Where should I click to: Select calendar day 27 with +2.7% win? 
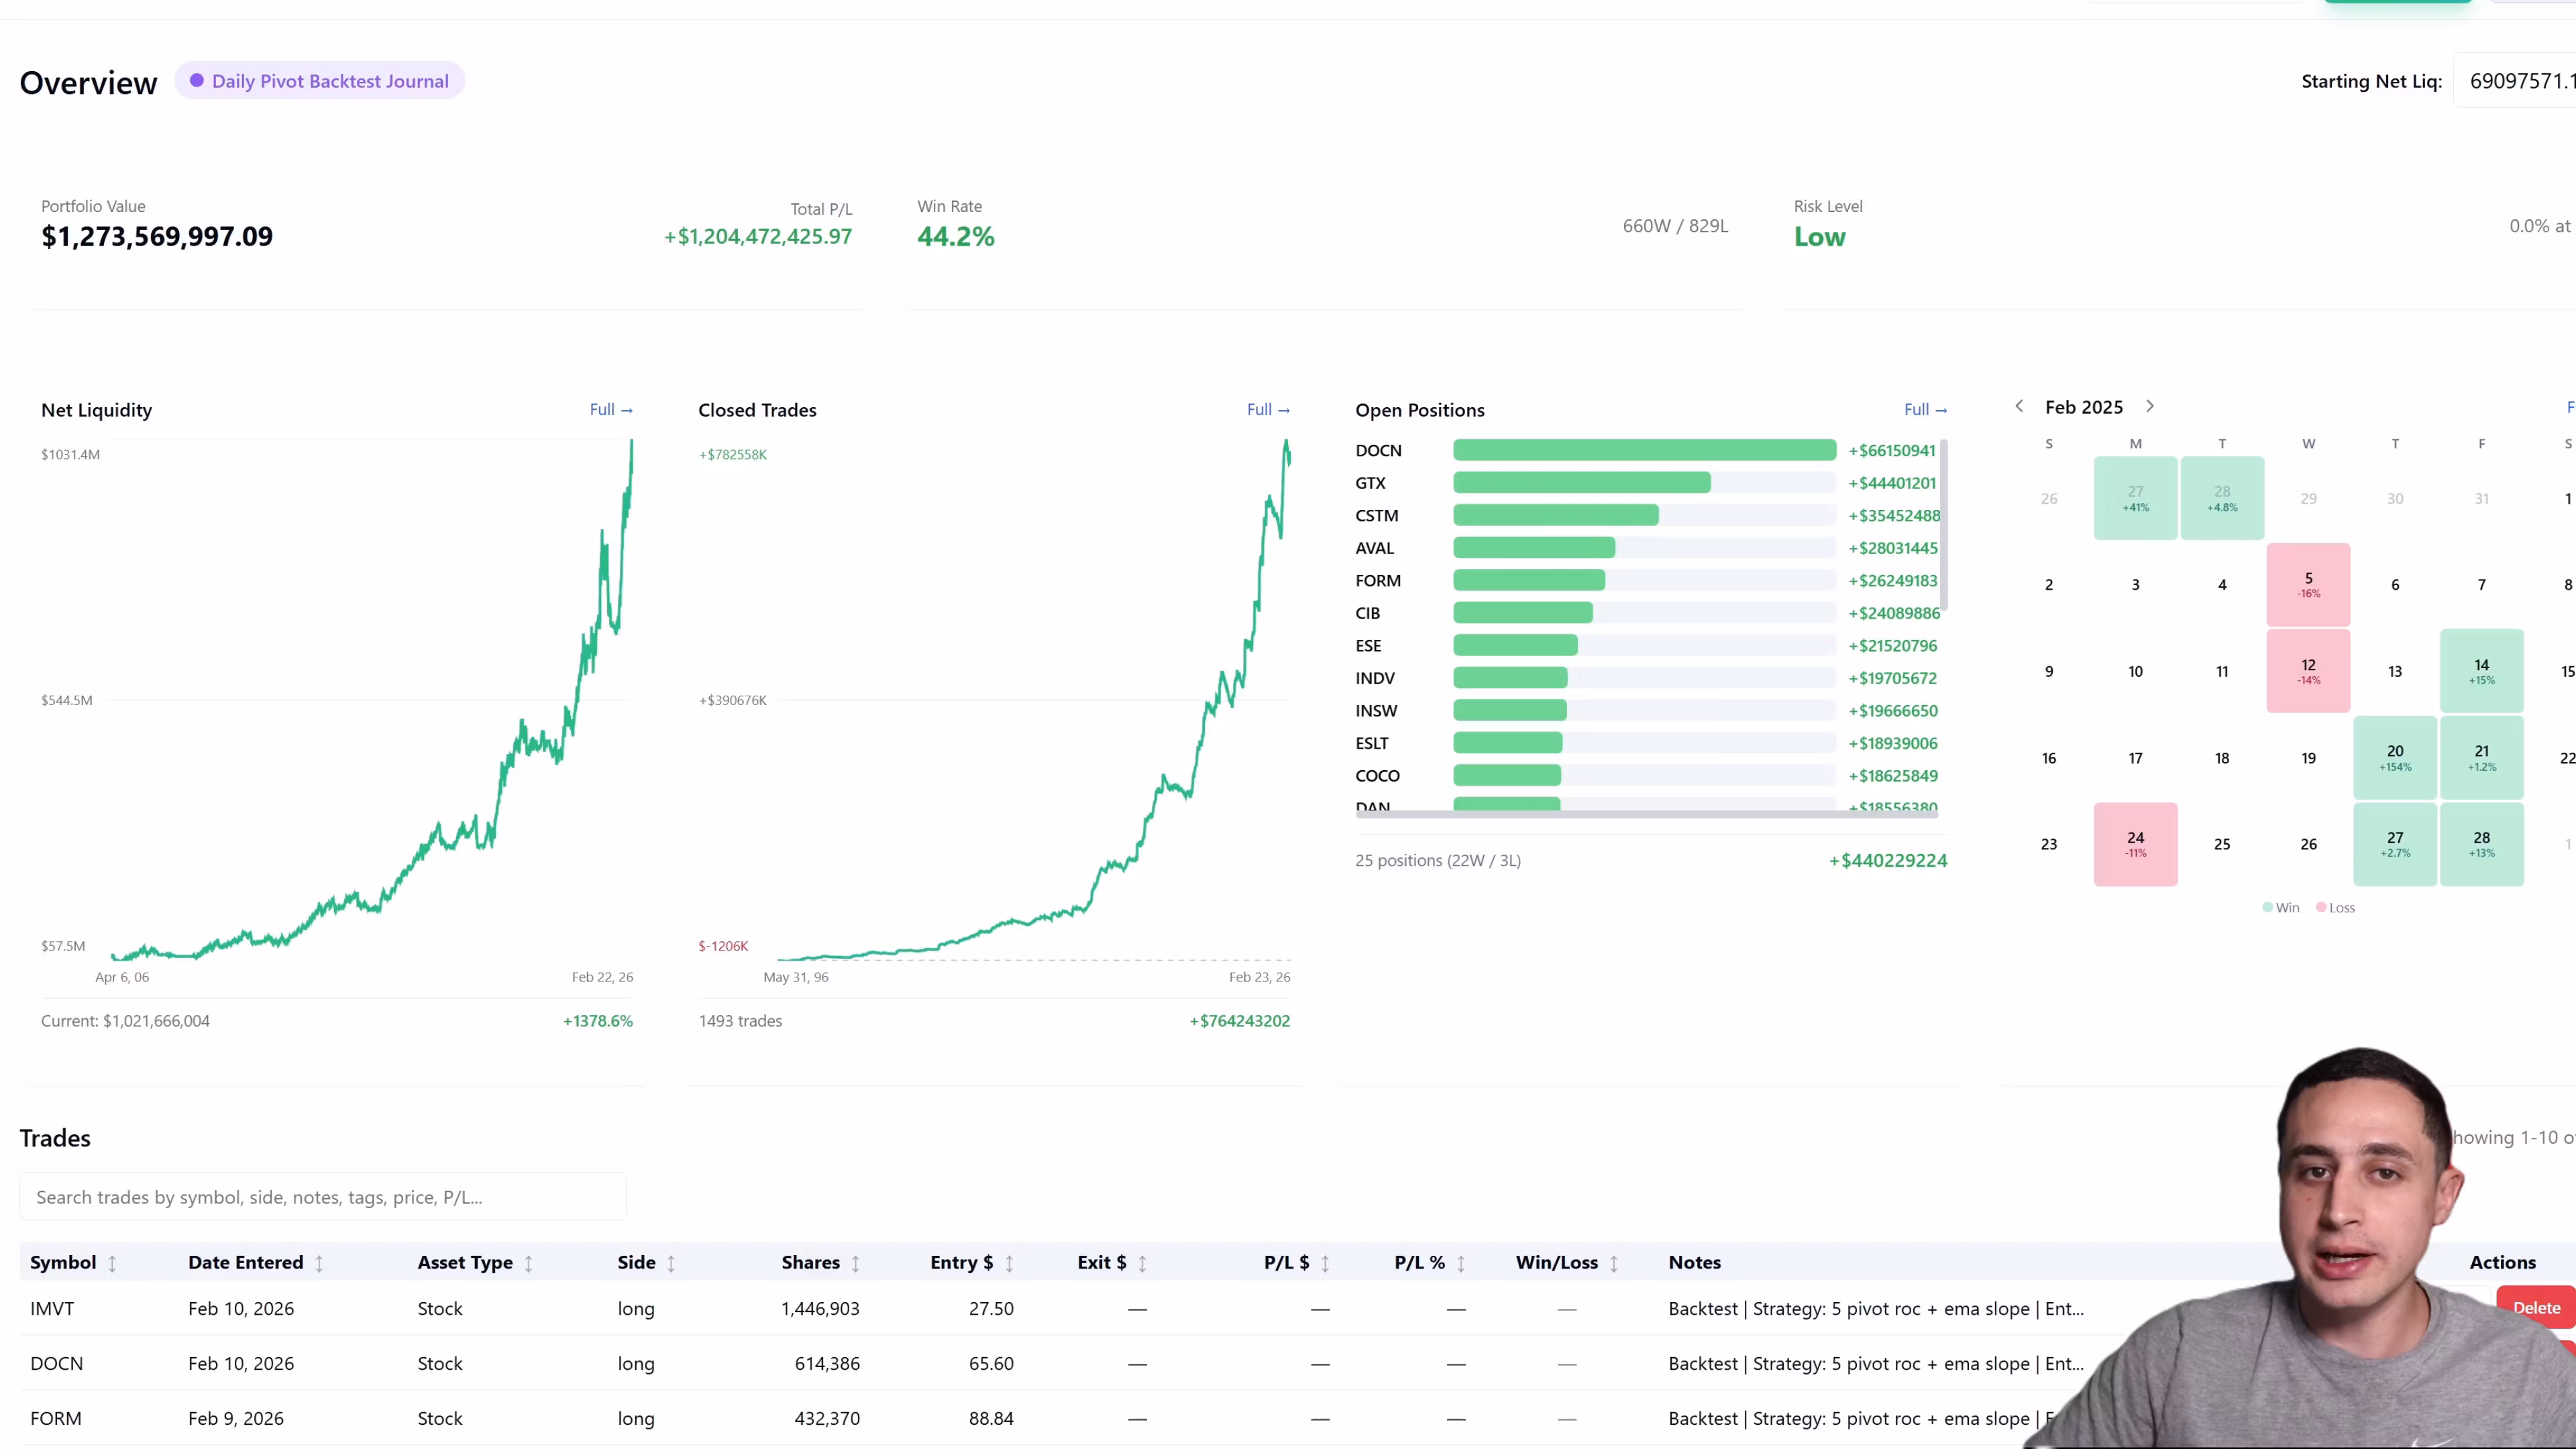tap(2395, 844)
